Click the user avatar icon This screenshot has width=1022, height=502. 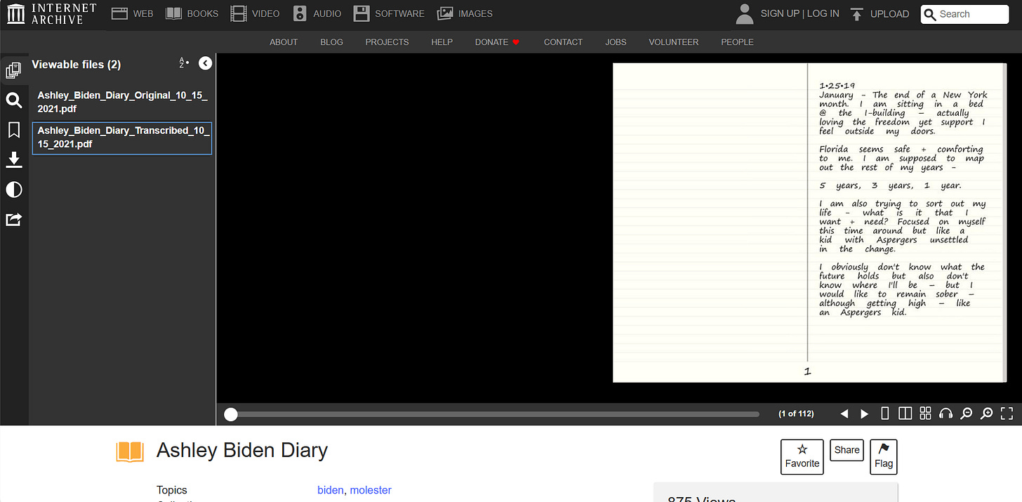[745, 13]
